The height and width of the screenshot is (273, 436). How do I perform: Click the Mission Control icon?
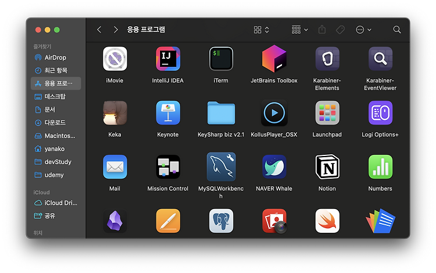click(x=168, y=166)
